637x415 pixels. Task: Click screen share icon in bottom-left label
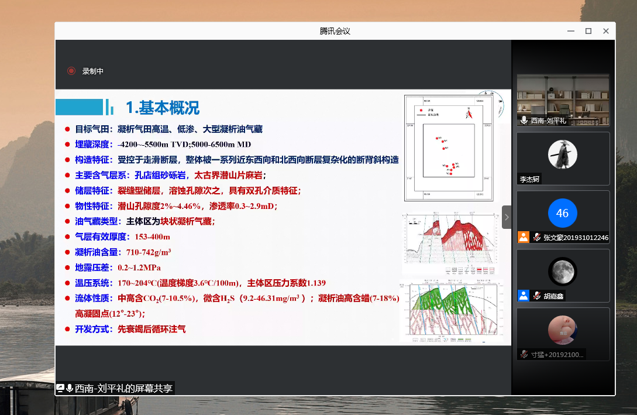60,388
